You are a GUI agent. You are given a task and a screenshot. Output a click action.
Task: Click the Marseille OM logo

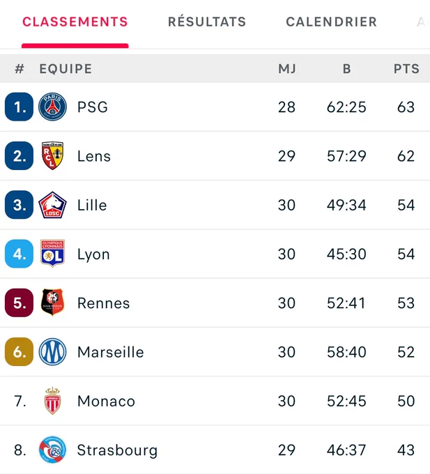coord(52,352)
